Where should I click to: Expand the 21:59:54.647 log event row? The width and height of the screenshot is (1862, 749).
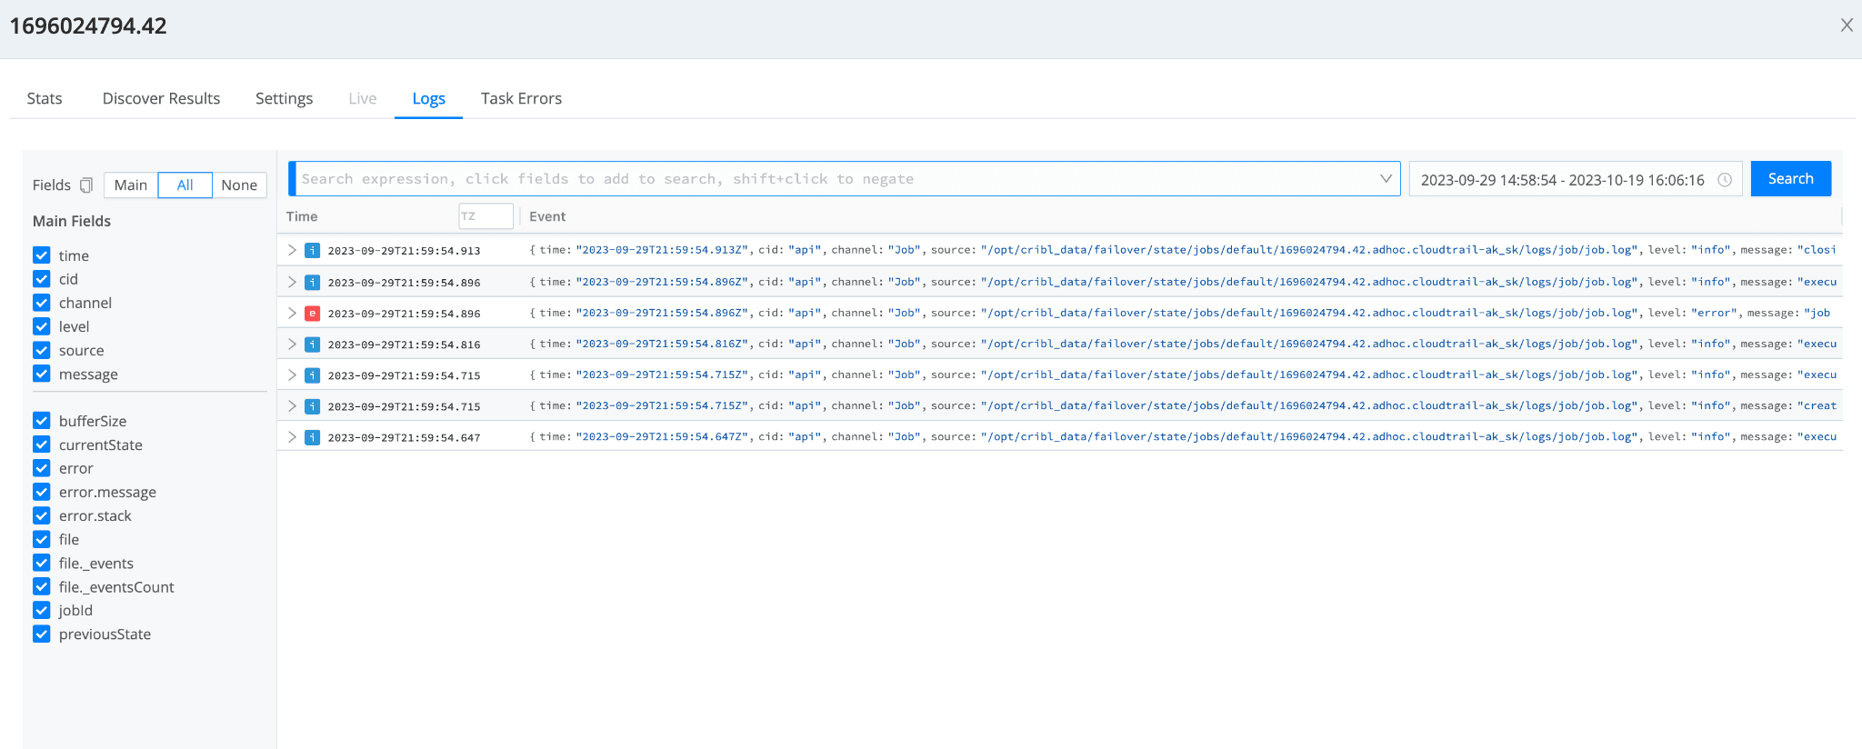[292, 437]
